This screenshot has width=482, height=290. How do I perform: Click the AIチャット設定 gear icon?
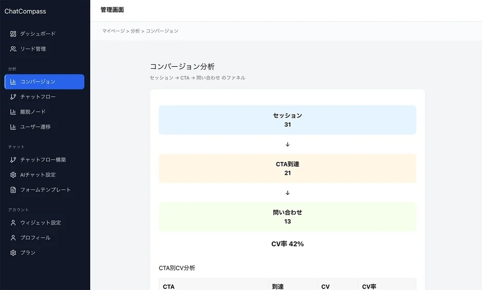click(13, 175)
